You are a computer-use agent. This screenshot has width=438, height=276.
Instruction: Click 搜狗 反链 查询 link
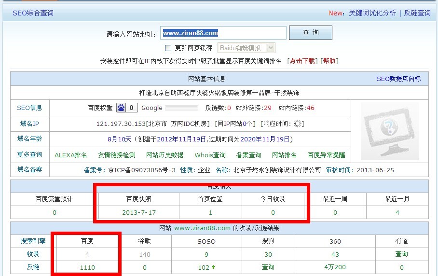[268, 267]
